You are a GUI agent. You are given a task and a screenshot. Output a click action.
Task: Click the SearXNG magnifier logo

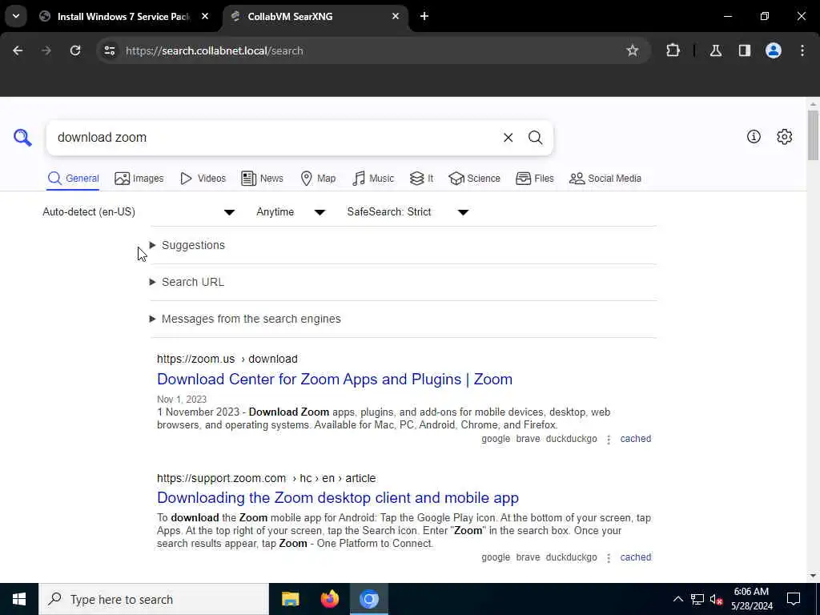[x=22, y=138]
